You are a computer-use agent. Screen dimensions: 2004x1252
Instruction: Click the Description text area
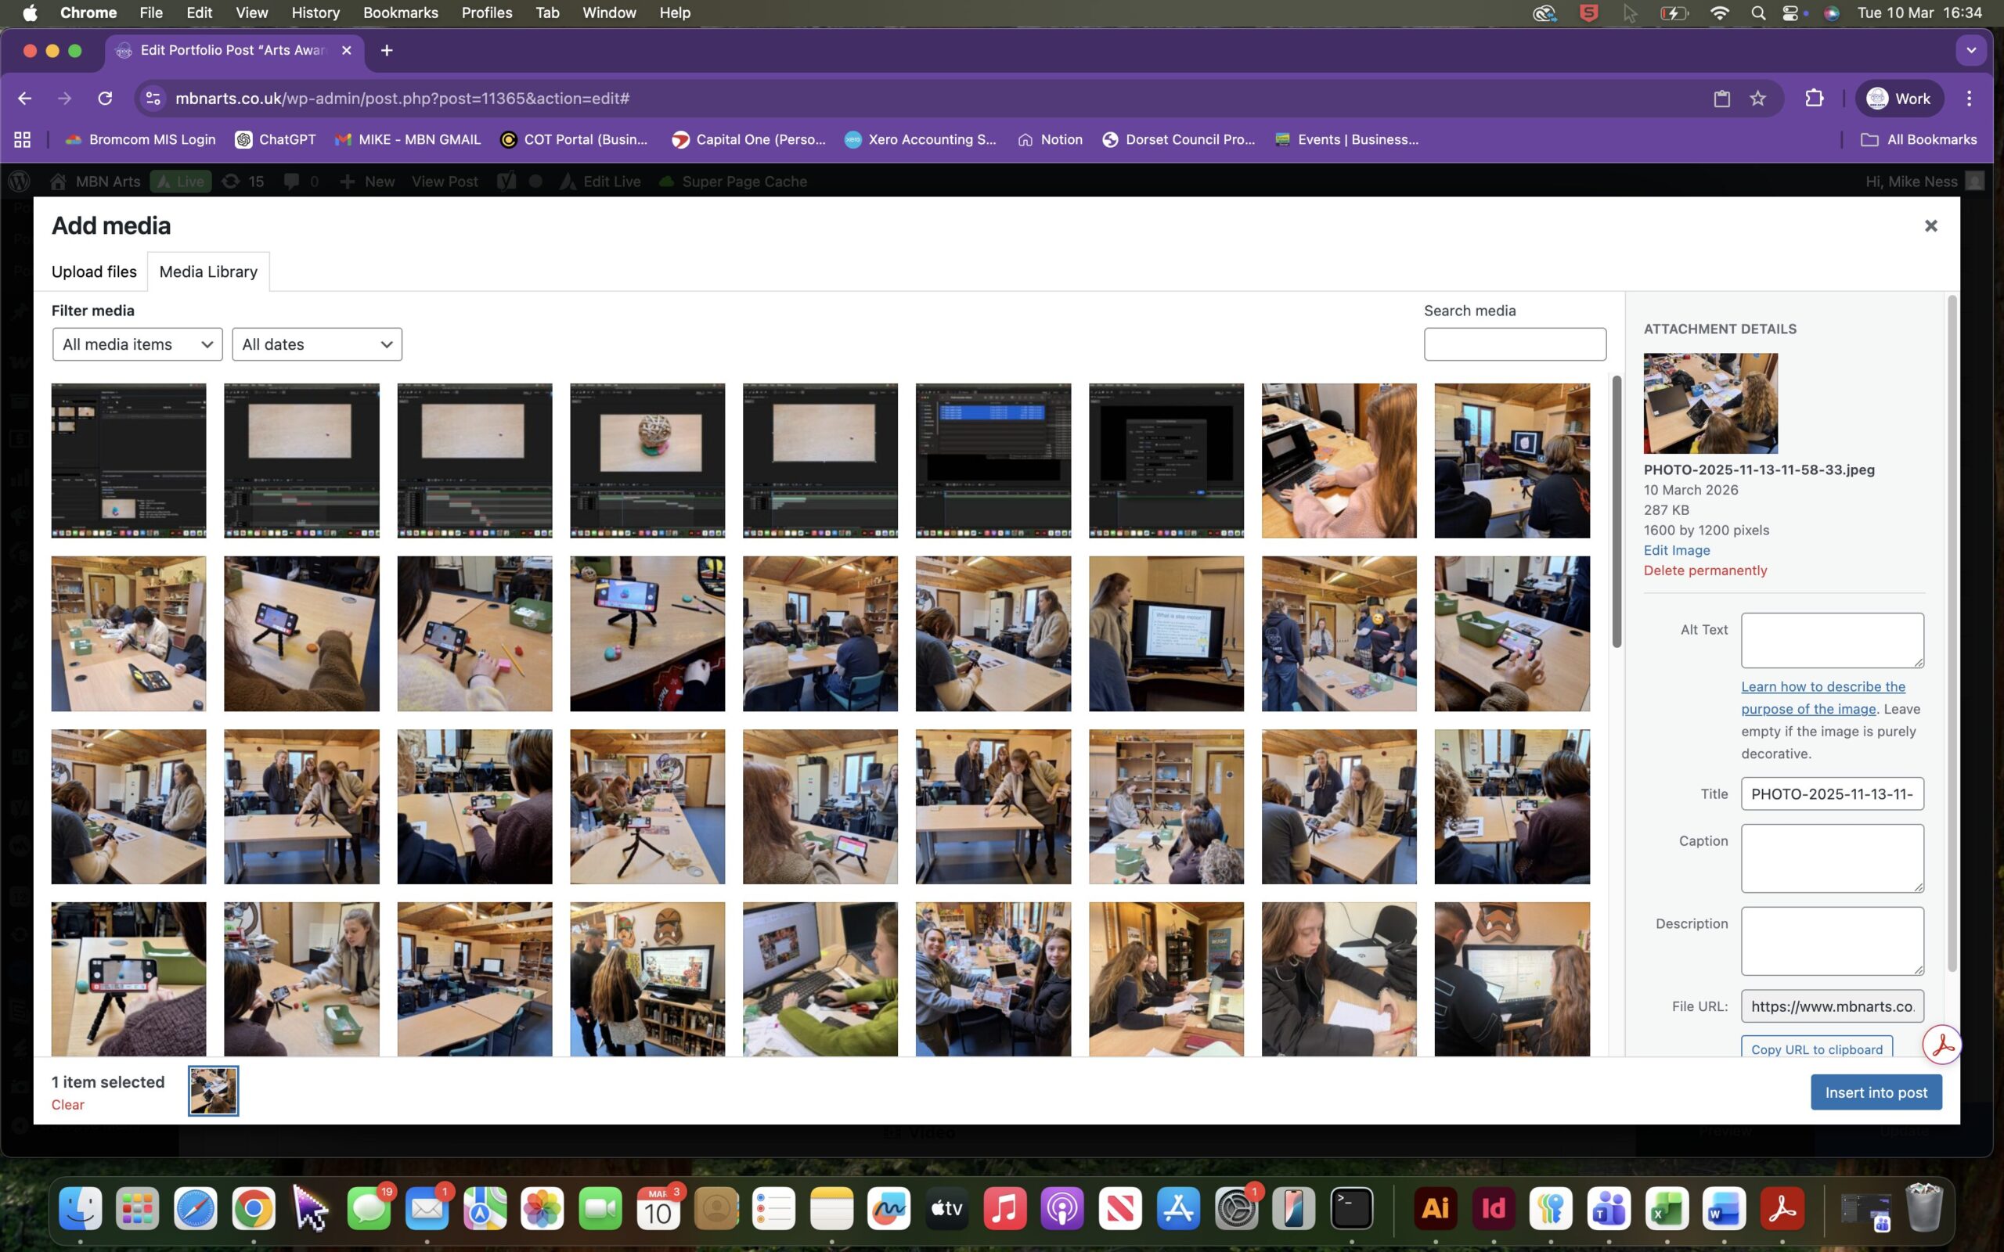1832,941
